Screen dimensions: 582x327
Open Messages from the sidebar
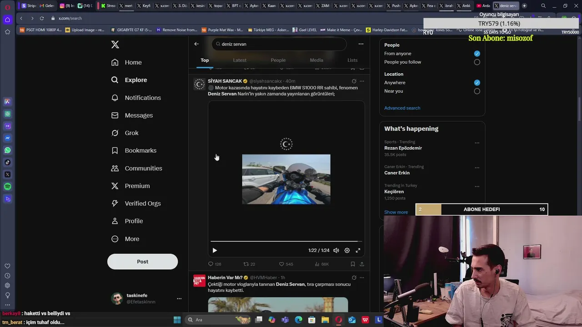point(132,115)
